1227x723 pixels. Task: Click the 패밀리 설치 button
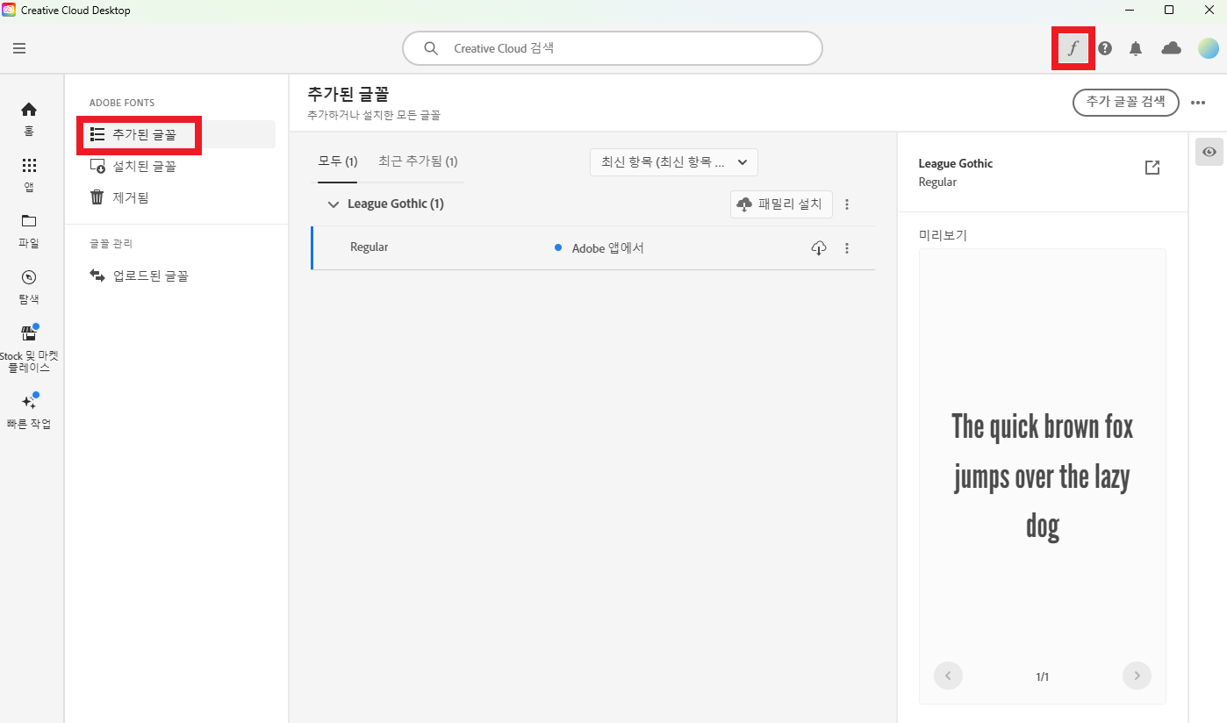click(781, 204)
